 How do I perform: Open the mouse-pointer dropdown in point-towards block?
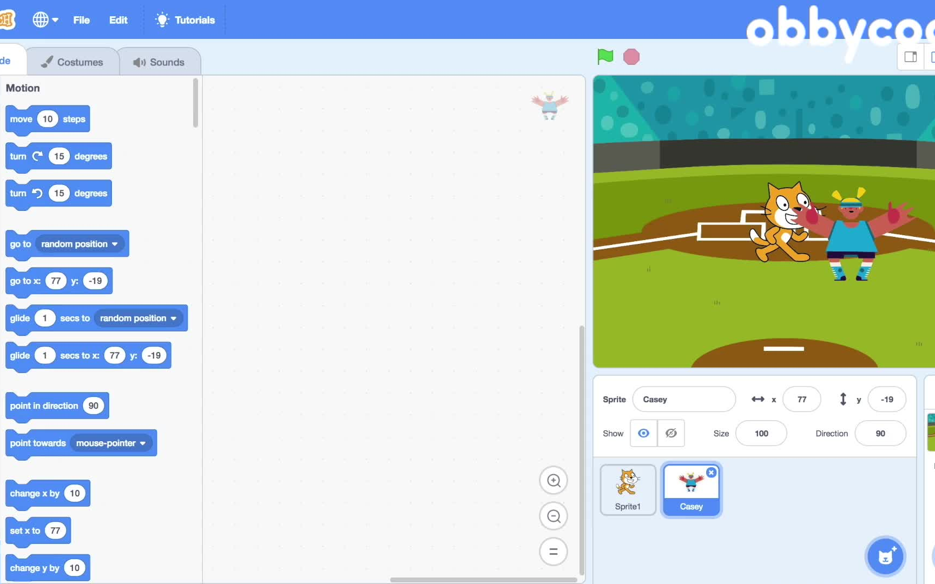point(111,443)
